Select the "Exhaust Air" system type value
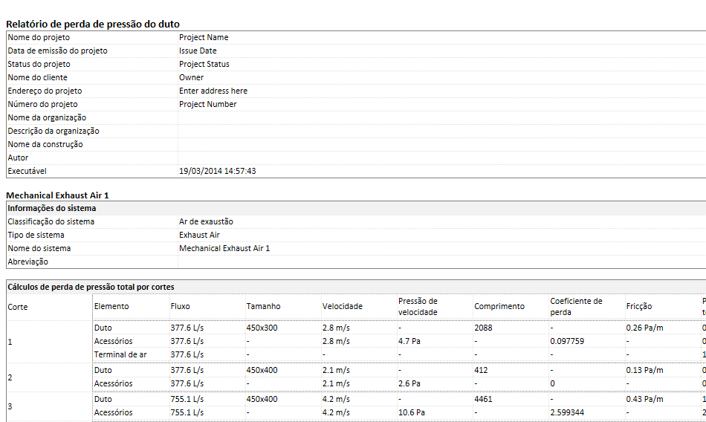The height and width of the screenshot is (422, 706). click(199, 235)
